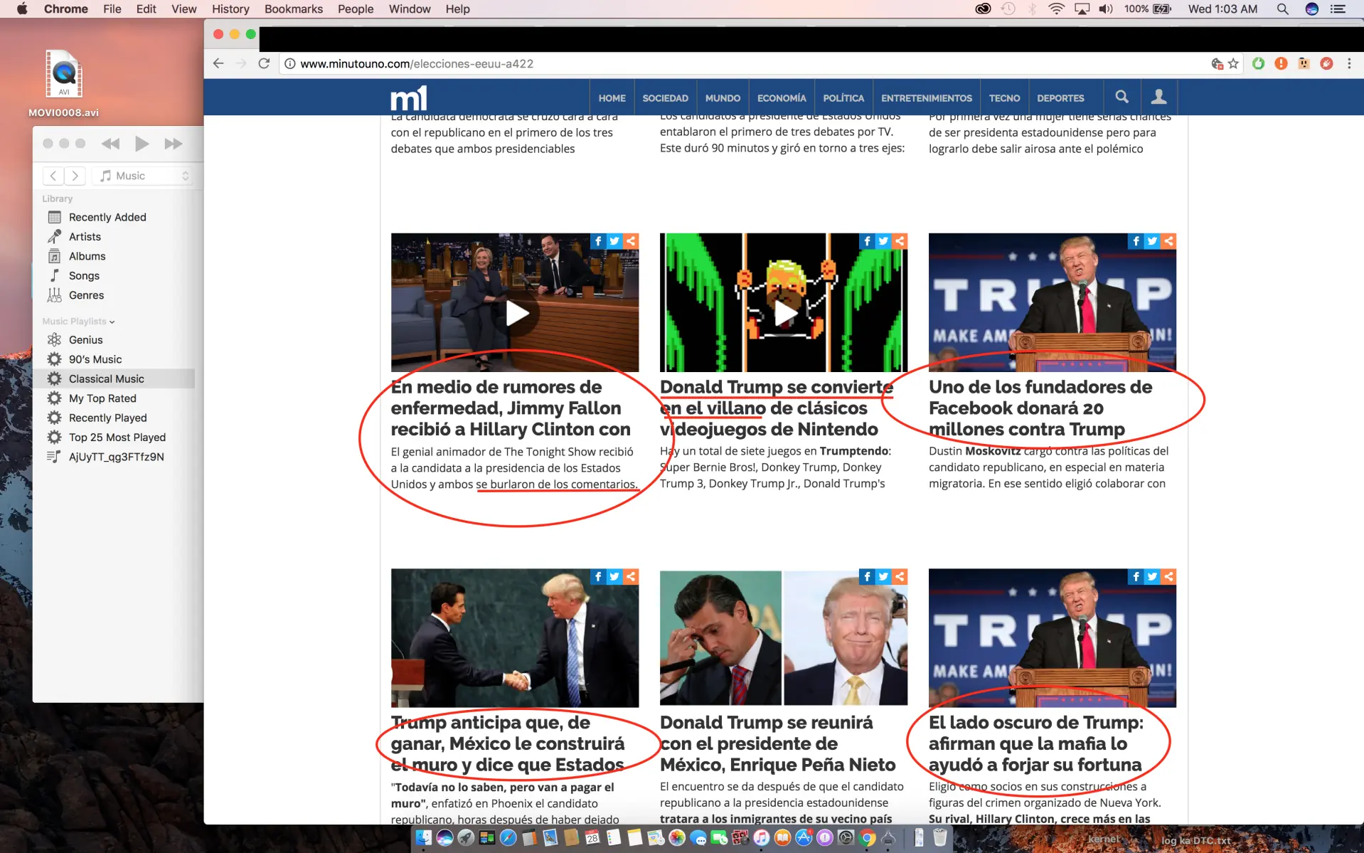Select the Top 25 Most Played playlist

(x=117, y=437)
